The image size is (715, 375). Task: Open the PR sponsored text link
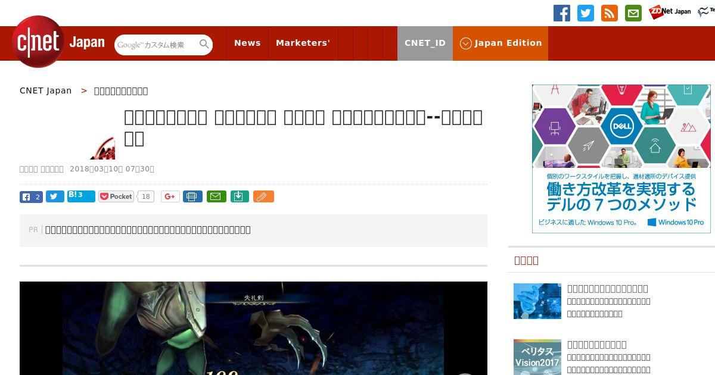click(x=148, y=230)
